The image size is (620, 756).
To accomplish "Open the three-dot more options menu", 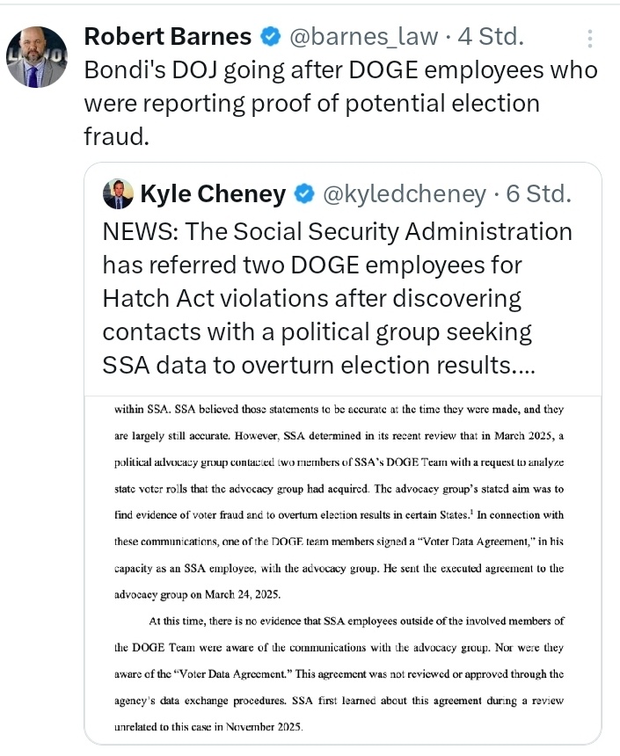I will pyautogui.click(x=590, y=38).
